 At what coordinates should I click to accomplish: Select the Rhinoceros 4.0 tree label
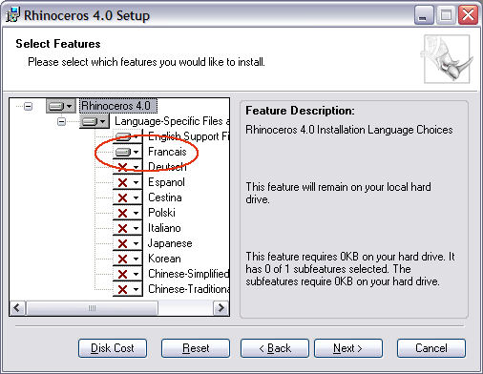coord(118,106)
